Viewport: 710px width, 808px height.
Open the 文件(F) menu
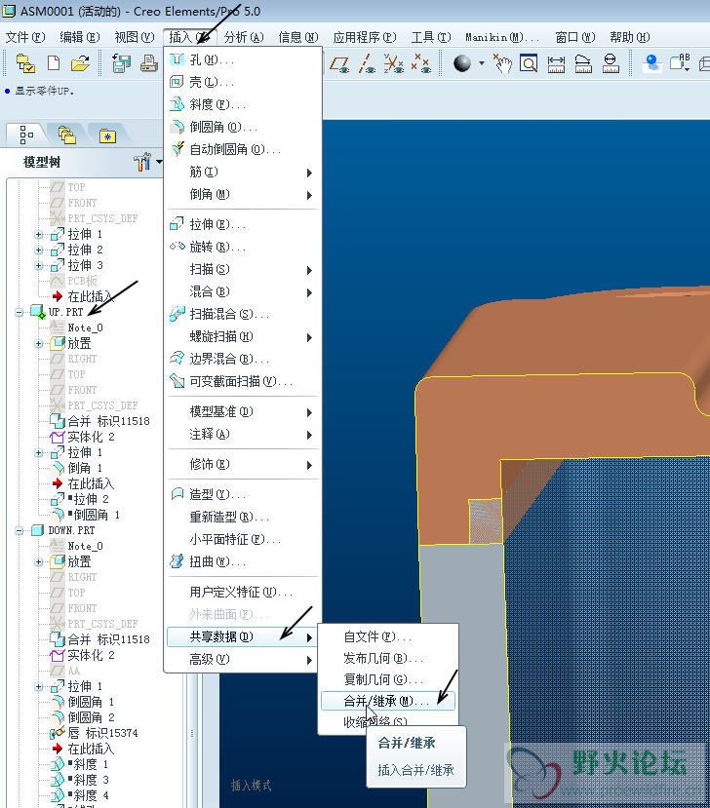pos(25,37)
